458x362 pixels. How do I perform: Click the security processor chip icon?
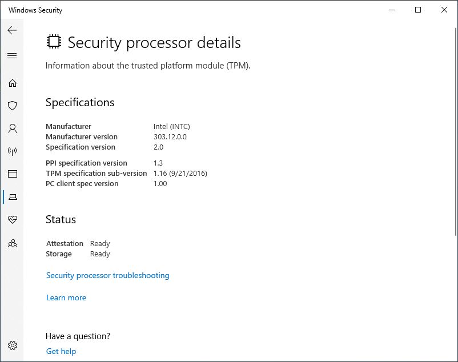coord(54,42)
